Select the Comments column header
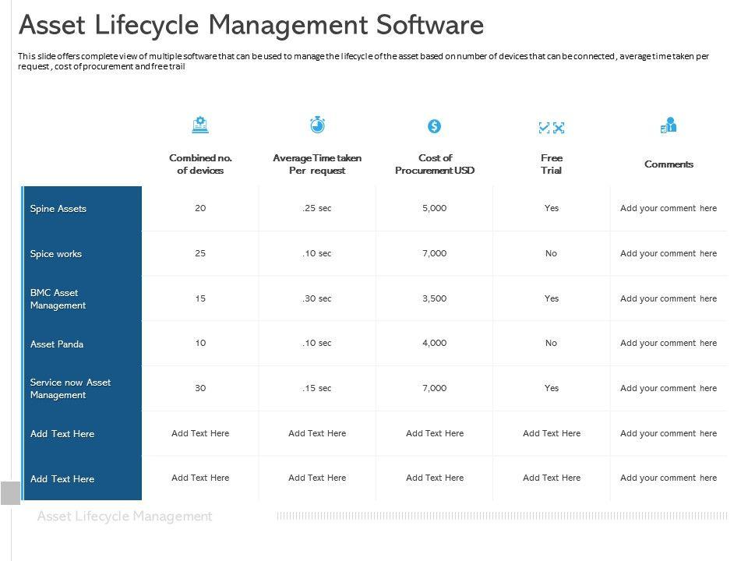Screen dimensions: 748x561 (x=669, y=164)
